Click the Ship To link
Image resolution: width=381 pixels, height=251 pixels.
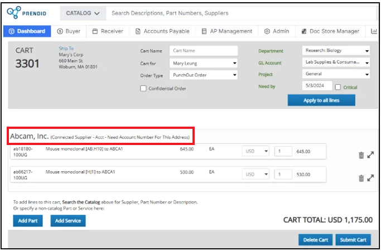pyautogui.click(x=66, y=49)
